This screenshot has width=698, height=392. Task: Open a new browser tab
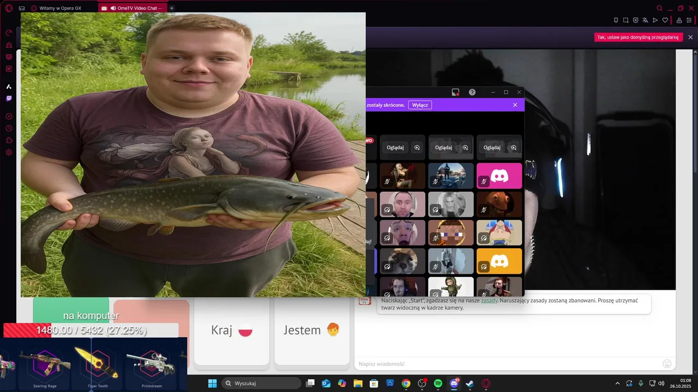pos(172,8)
